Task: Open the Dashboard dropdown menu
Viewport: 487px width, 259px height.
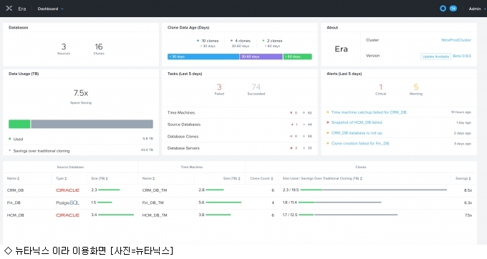Action: tap(50, 9)
